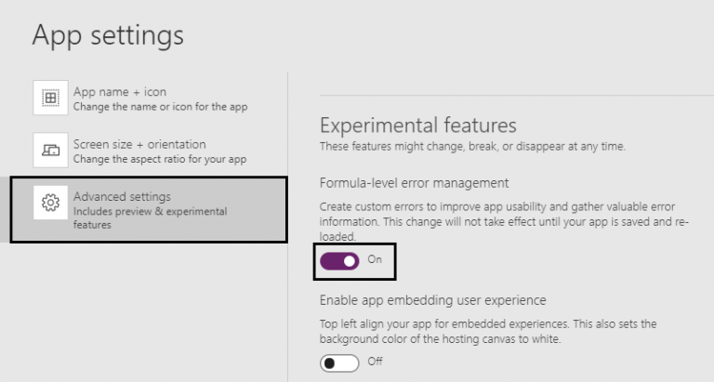This screenshot has height=382, width=714.
Task: Click the Advanced settings gear icon
Action: [x=51, y=202]
